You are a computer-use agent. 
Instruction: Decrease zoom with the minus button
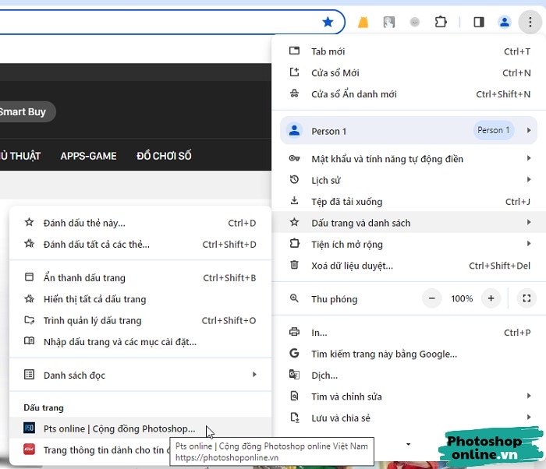coord(432,298)
